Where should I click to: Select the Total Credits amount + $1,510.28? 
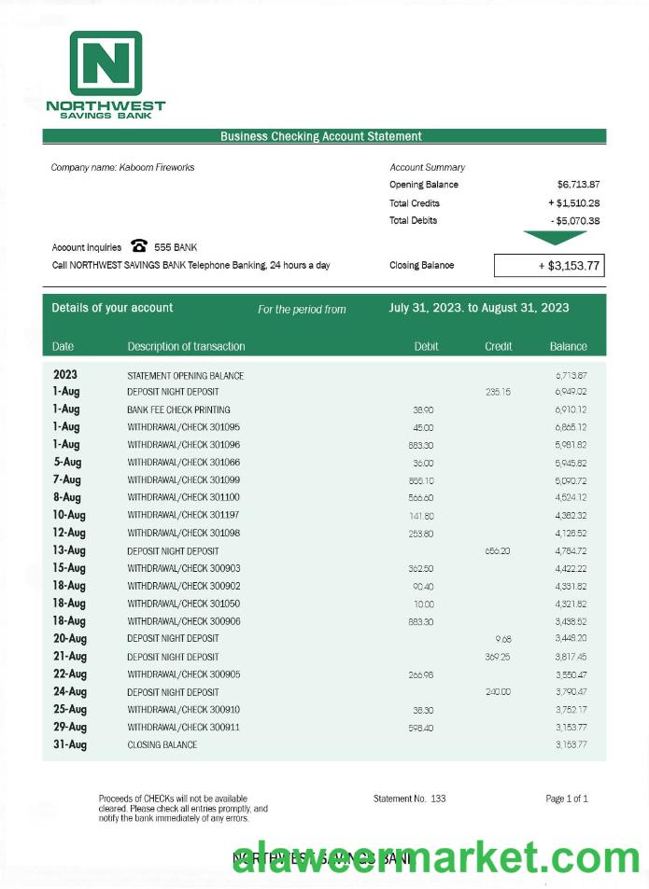(573, 203)
